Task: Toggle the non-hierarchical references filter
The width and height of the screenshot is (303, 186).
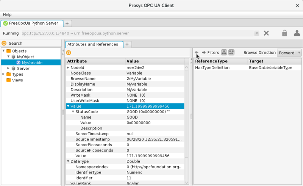Action: pyautogui.click(x=231, y=53)
